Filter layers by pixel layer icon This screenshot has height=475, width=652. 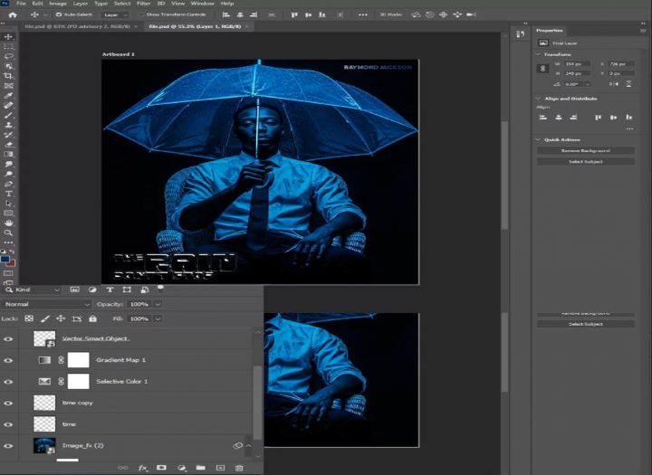point(75,290)
